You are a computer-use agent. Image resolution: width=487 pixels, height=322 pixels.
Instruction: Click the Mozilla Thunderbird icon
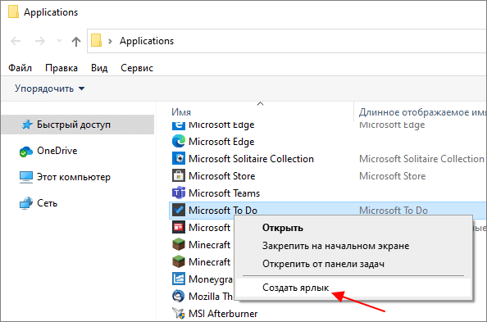tap(179, 296)
